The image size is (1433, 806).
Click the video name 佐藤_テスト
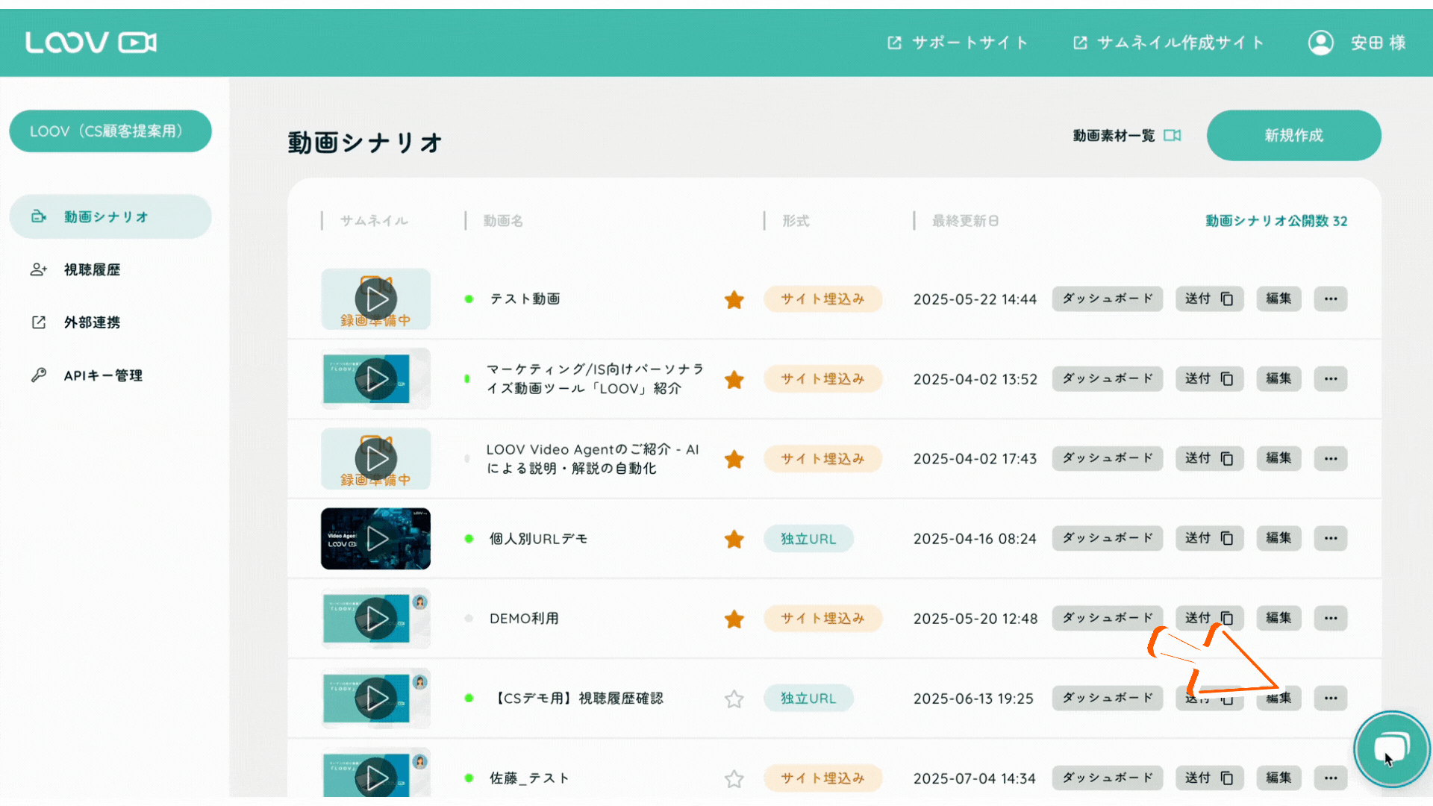[x=529, y=778]
